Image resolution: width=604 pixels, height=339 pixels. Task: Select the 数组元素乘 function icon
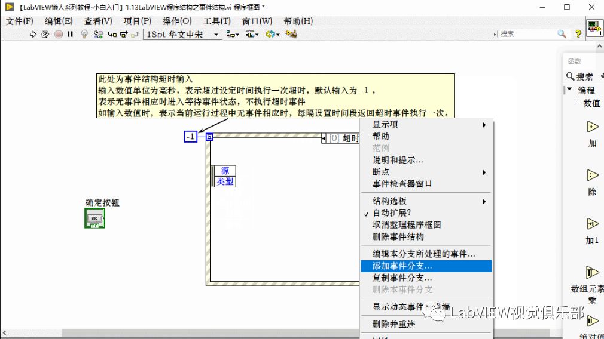click(593, 273)
